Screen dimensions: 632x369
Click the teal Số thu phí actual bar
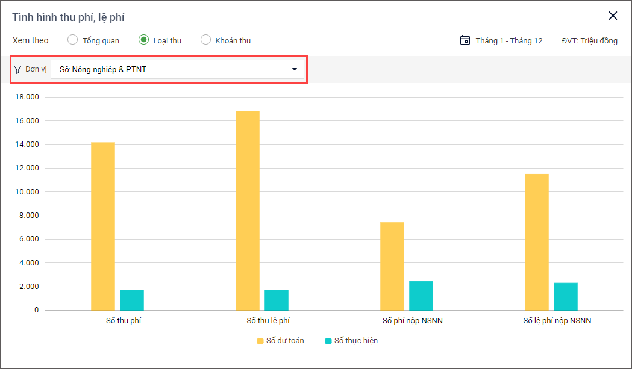(x=132, y=300)
